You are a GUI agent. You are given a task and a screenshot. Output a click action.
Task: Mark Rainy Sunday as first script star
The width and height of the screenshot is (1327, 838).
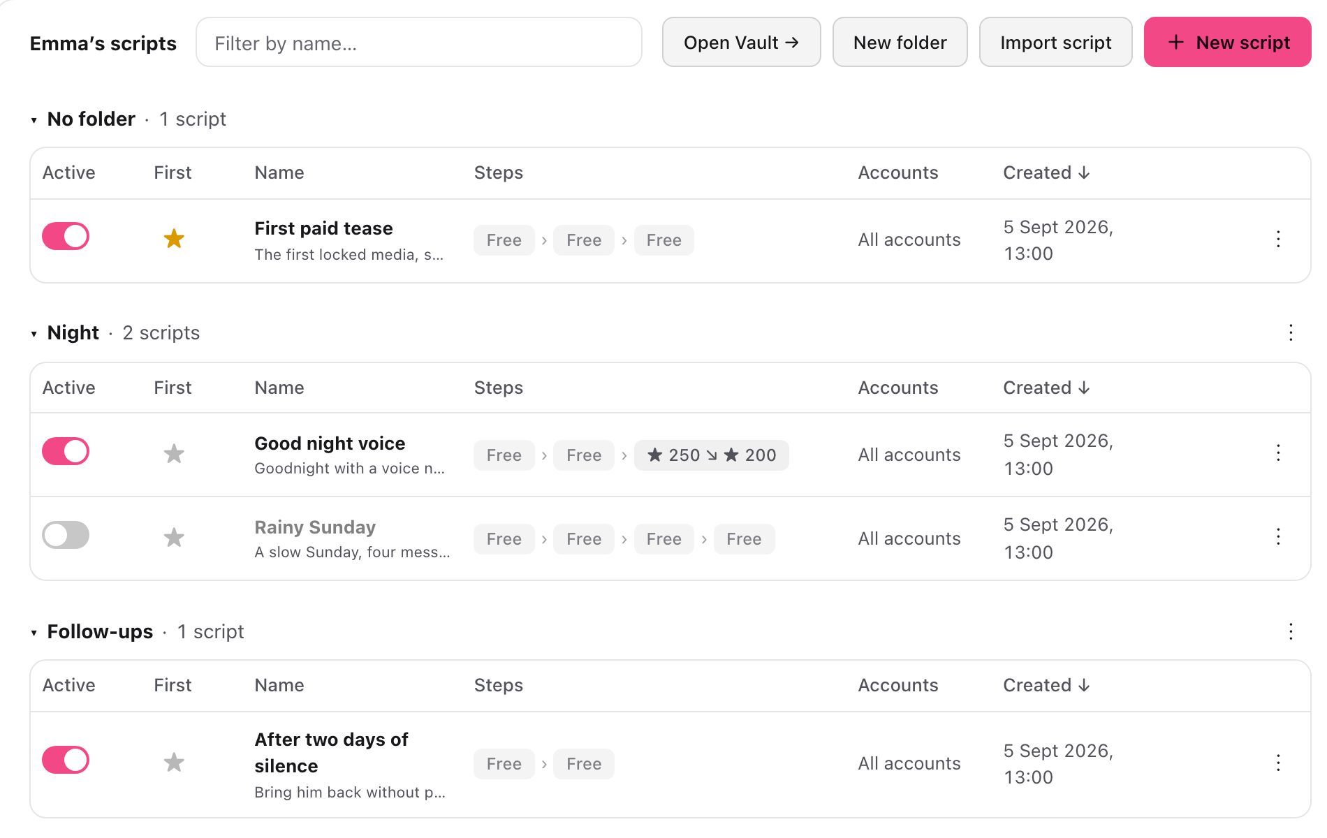tap(174, 538)
